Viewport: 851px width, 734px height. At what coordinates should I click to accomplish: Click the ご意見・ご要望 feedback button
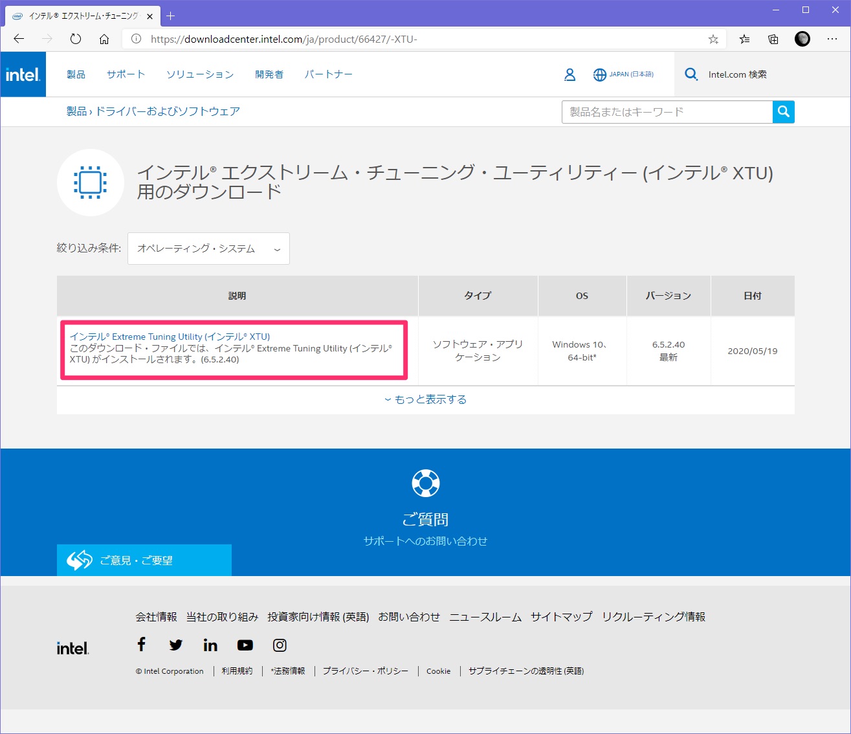144,560
